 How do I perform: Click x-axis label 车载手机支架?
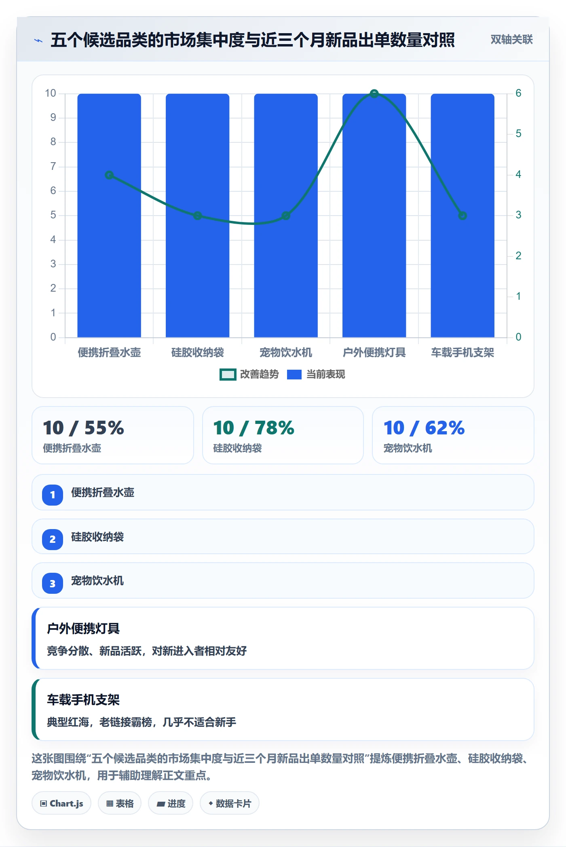[x=463, y=353]
